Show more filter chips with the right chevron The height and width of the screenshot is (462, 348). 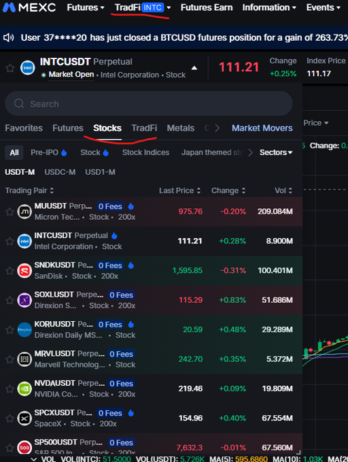[250, 152]
